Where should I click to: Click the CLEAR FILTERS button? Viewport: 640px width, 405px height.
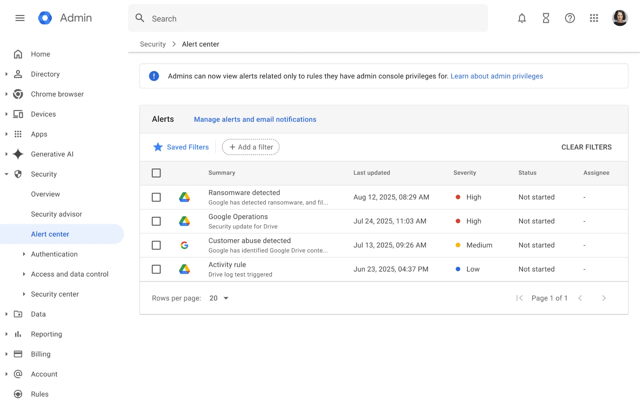587,147
